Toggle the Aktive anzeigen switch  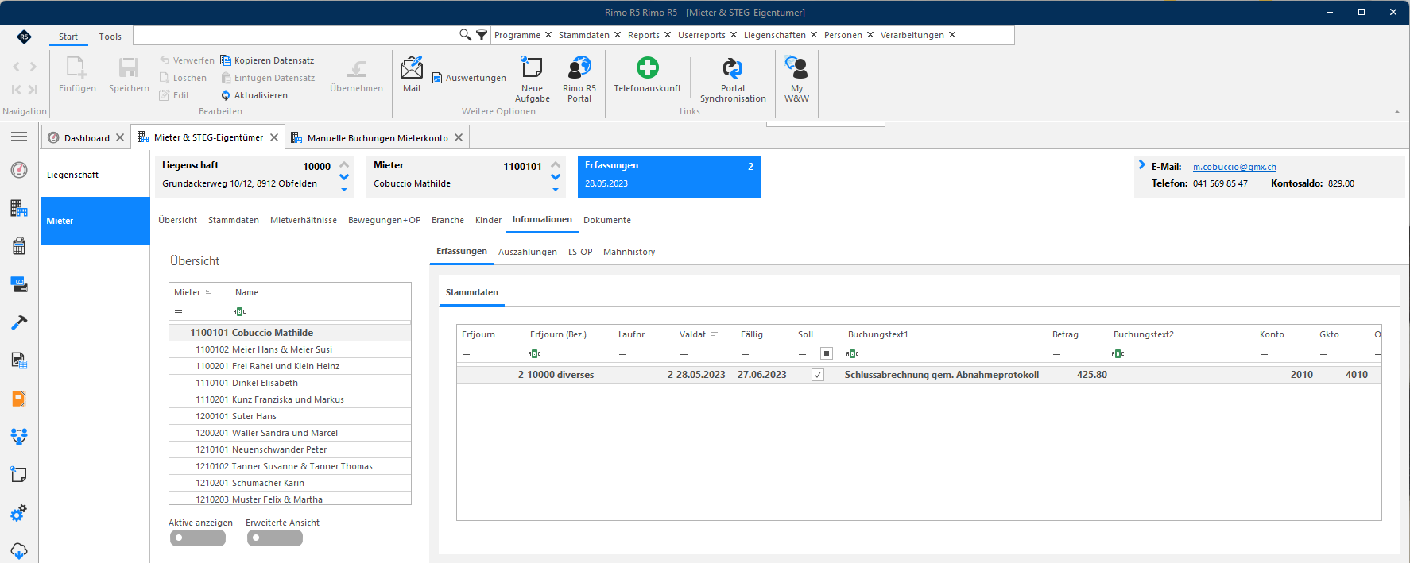(198, 538)
